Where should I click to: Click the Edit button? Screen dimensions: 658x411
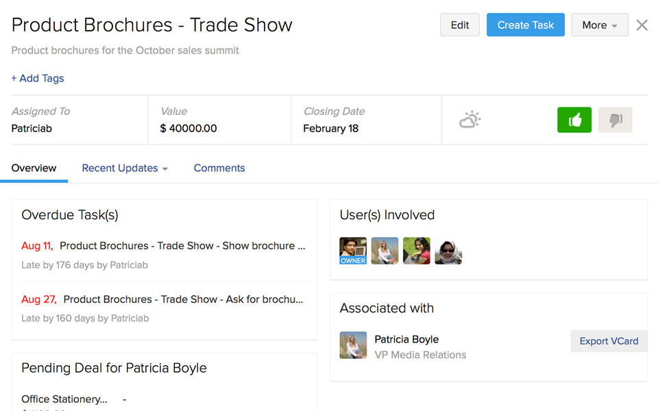460,25
